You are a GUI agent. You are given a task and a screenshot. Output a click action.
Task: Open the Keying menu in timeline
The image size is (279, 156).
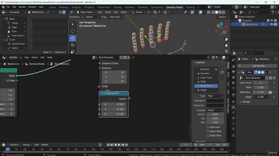tap(27, 145)
